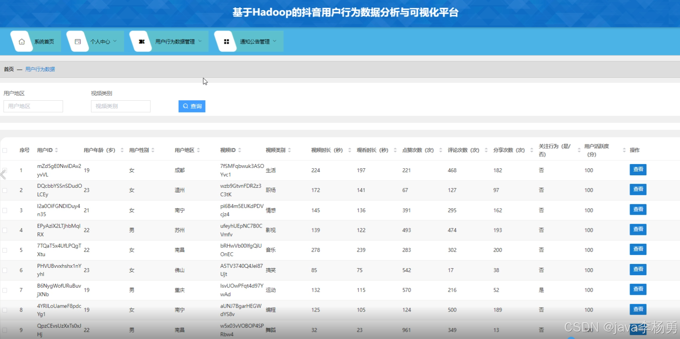680x339 pixels.
Task: Check the box for row 6 佛山
Action: click(5, 270)
